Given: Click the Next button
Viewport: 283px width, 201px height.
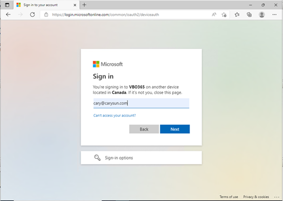Looking at the screenshot, I should coord(175,129).
